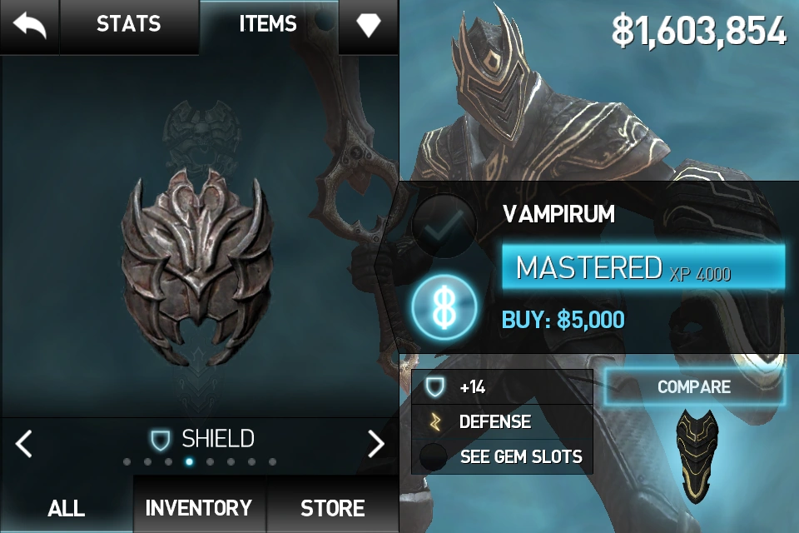
Task: Filter by INVENTORY items
Action: (199, 507)
